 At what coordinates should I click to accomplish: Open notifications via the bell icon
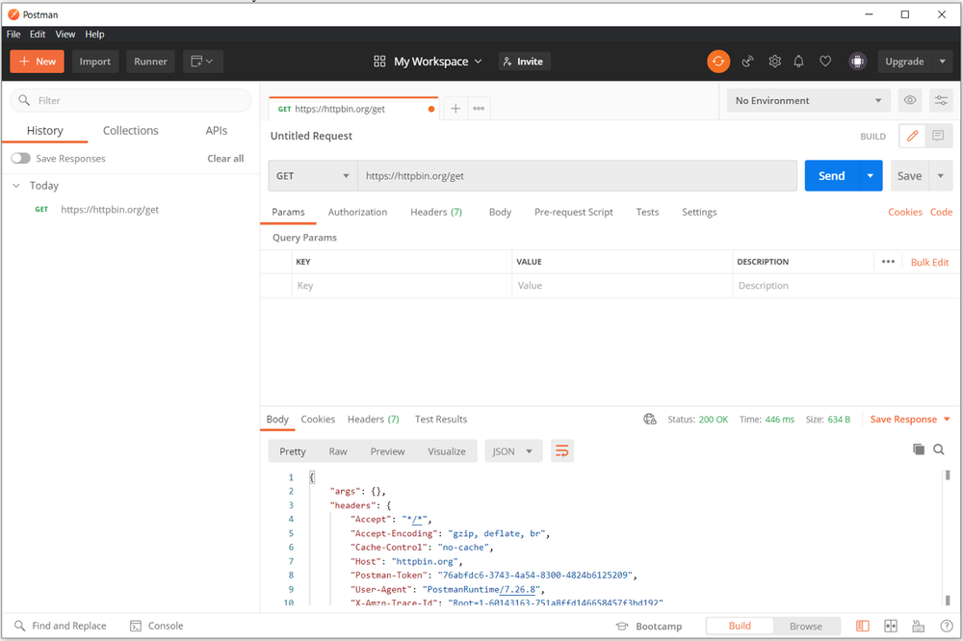click(798, 61)
